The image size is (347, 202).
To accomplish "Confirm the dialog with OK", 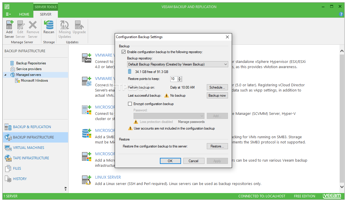I will 170,161.
